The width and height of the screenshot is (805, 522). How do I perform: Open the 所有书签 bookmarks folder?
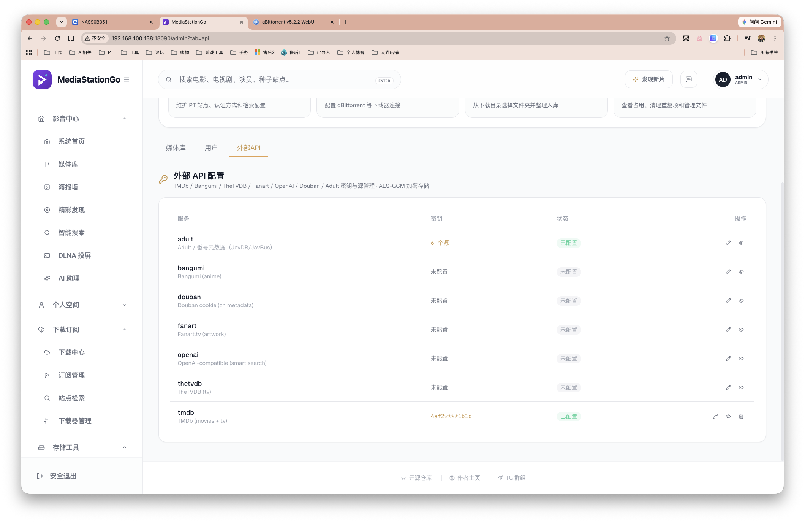click(x=764, y=52)
